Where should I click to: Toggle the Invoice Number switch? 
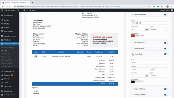[165, 14]
